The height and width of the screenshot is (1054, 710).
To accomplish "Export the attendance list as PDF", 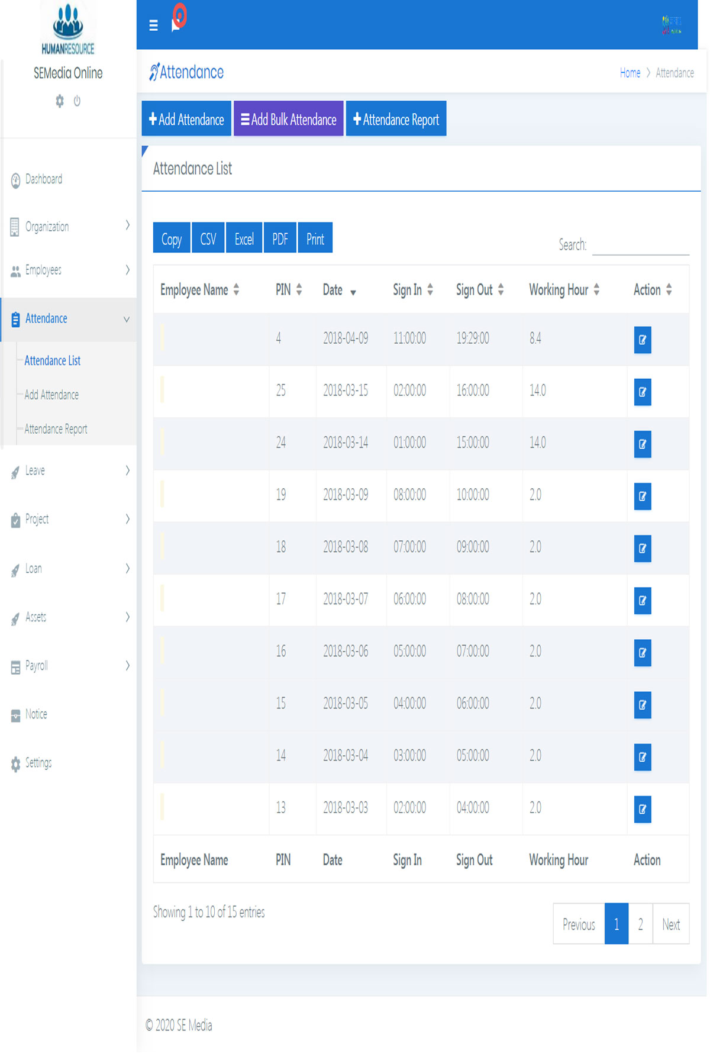I will [x=280, y=238].
